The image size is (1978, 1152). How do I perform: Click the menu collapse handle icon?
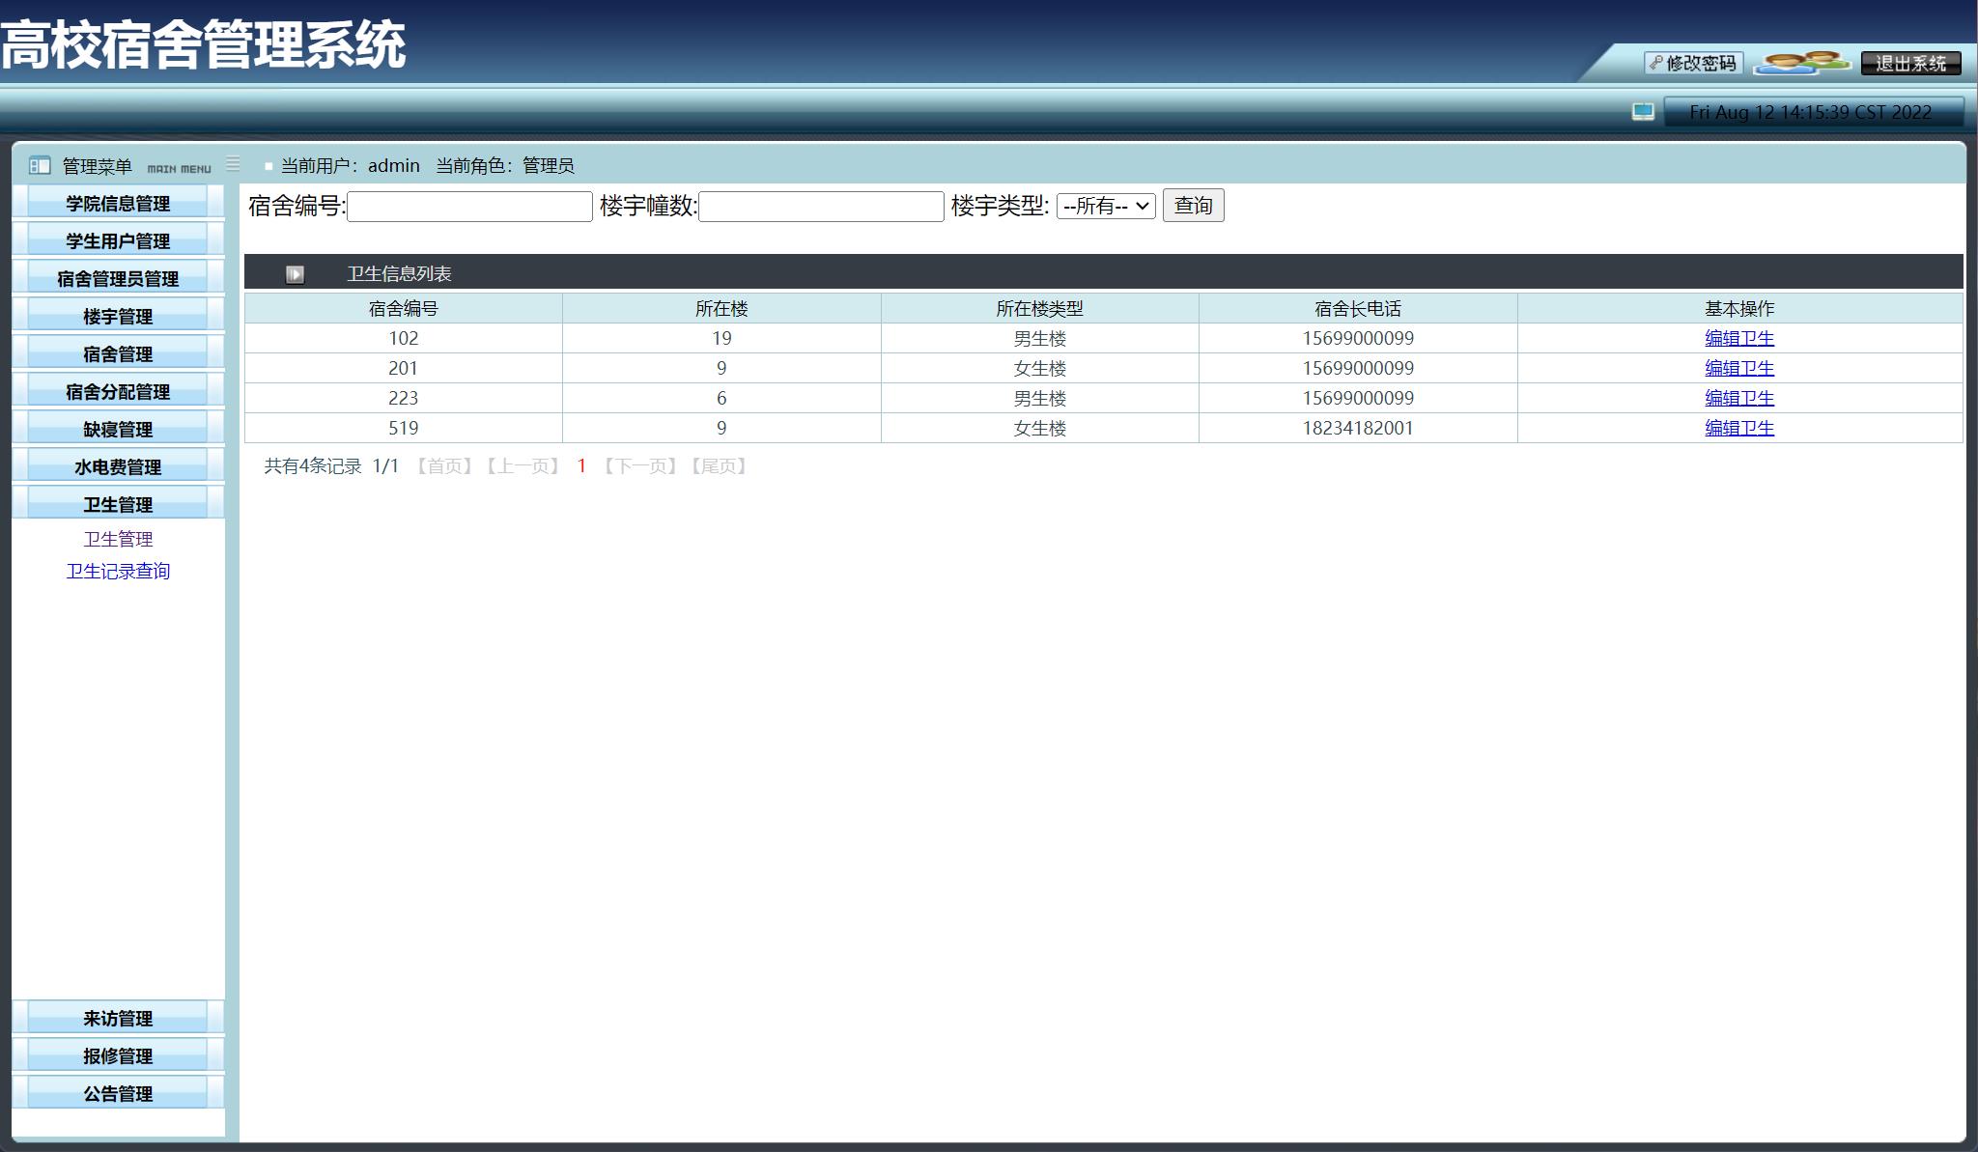click(233, 164)
